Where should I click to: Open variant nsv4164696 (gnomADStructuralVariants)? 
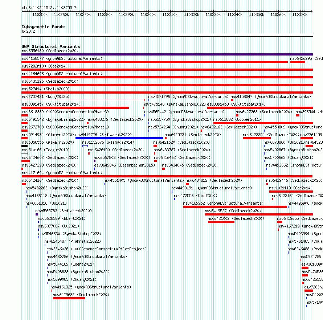pyautogui.click(x=62, y=74)
